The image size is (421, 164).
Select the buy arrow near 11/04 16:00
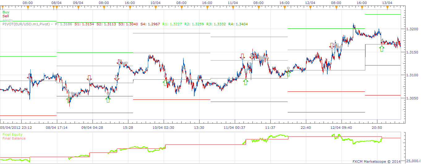288,73
